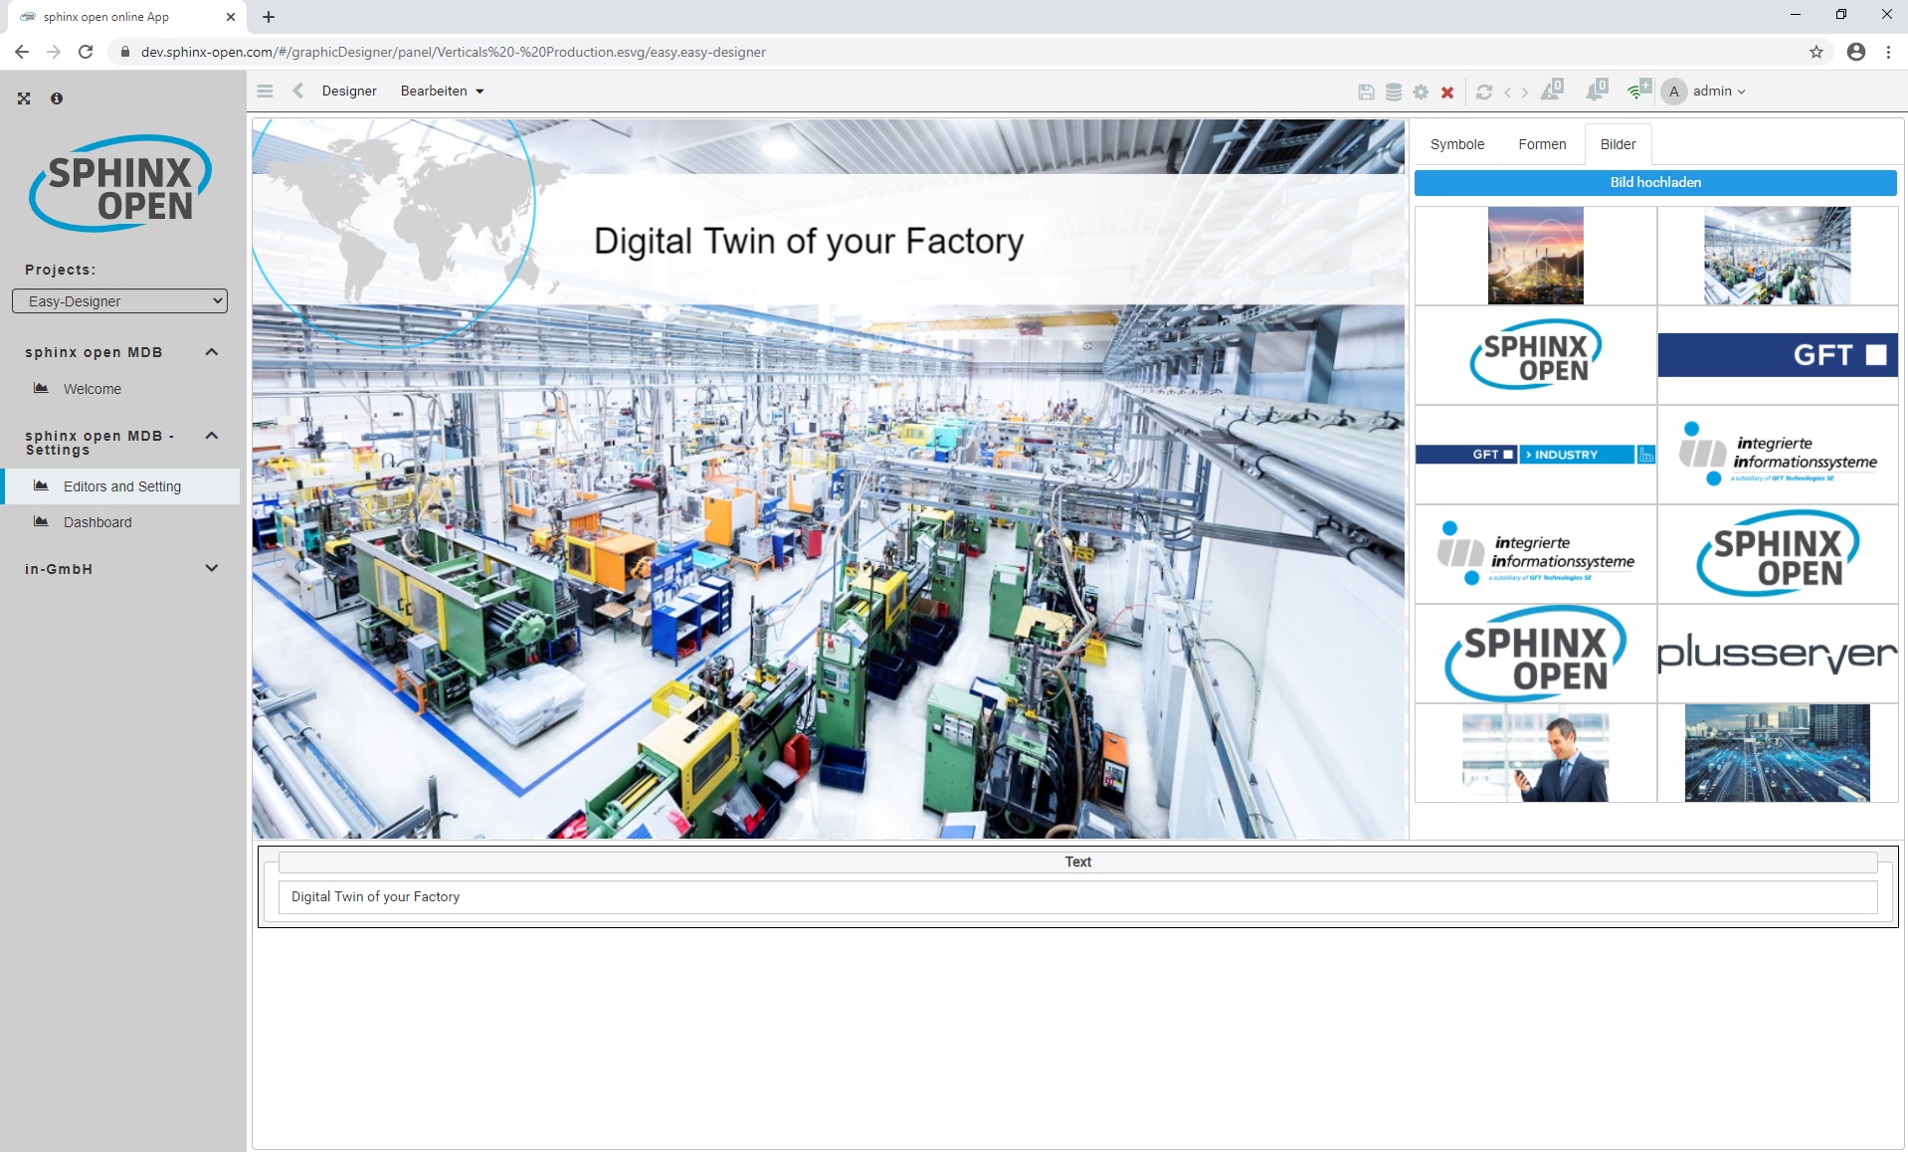
Task: Click the Bild hochladen button
Action: click(1655, 182)
